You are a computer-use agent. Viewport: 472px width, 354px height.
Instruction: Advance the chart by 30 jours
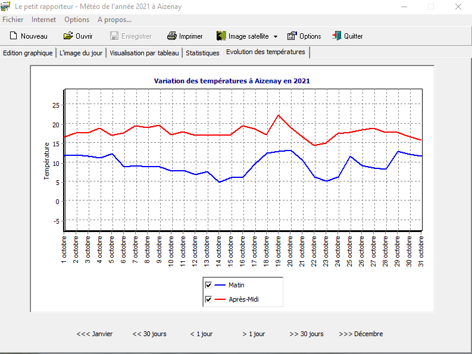(x=307, y=334)
